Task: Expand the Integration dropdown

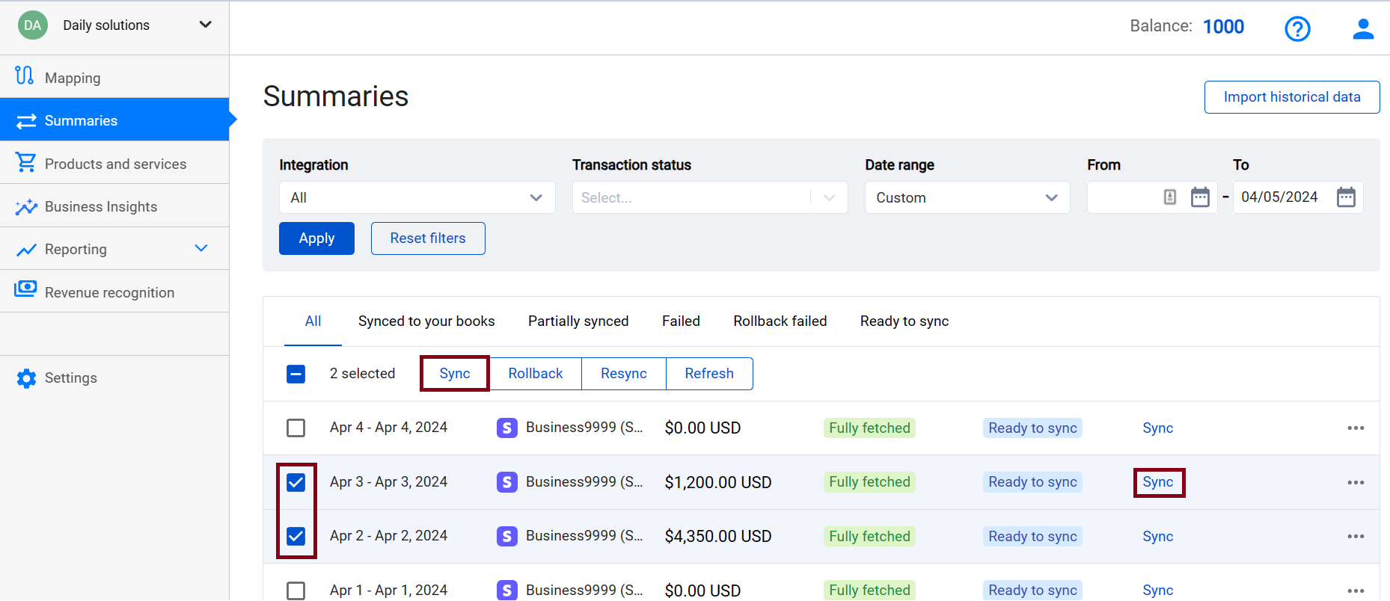Action: [417, 197]
